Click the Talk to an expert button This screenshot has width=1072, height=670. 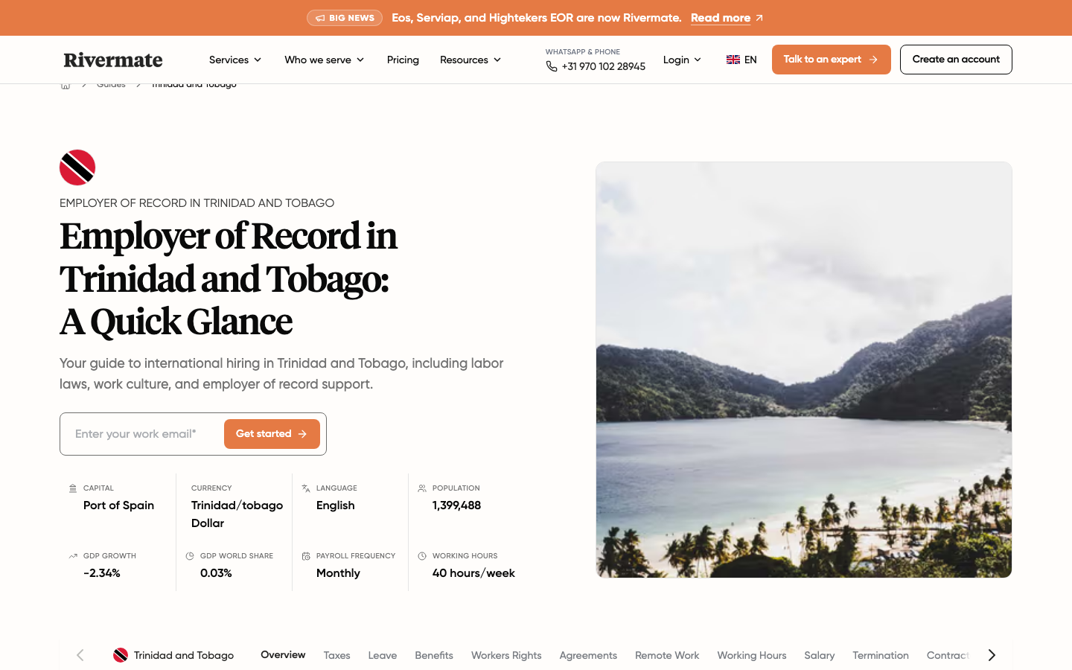(x=832, y=60)
